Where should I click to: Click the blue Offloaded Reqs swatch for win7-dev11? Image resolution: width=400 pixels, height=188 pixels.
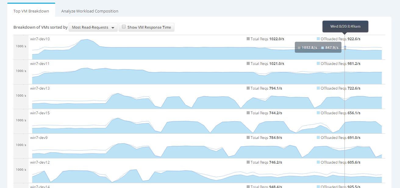point(319,64)
